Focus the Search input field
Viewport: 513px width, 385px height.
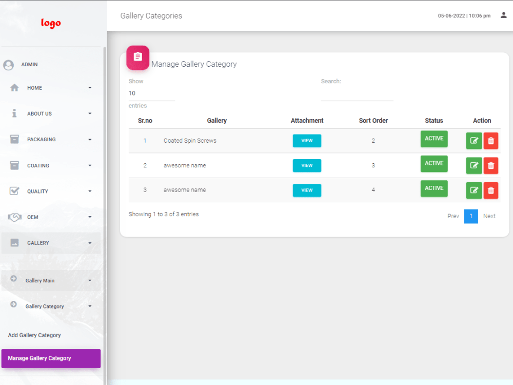357,94
